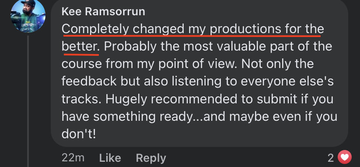This screenshot has height=167, width=360.
Task: Reply to Kee Ramsorrun's comment
Action: [151, 158]
